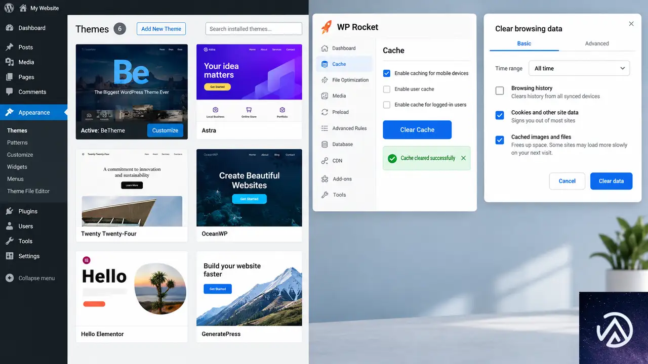The width and height of the screenshot is (648, 364).
Task: Click the Search installed themes field
Action: pyautogui.click(x=254, y=29)
